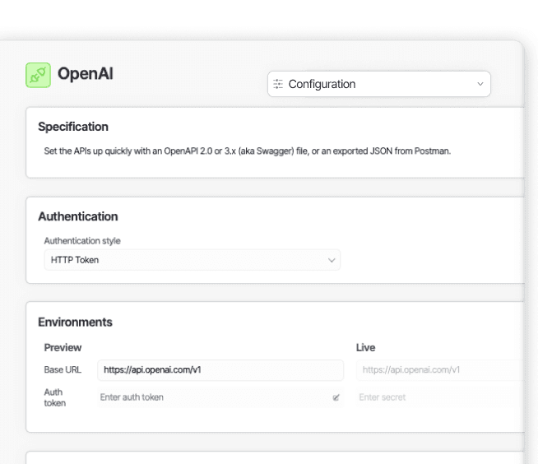Screen dimensions: 538x464
Task: Click the Authentication heading
Action: click(78, 216)
